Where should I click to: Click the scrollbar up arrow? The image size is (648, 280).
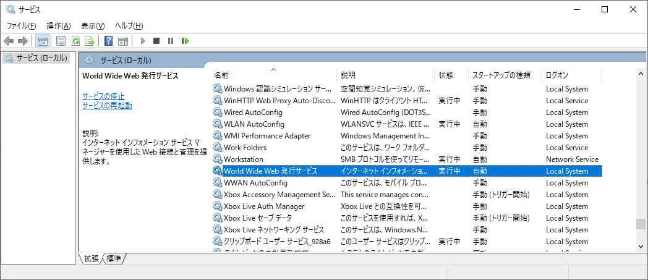(641, 74)
